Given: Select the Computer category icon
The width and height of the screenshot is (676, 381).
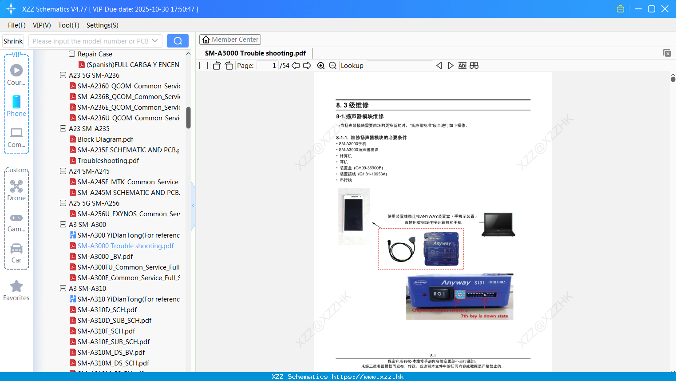Looking at the screenshot, I should click(16, 137).
